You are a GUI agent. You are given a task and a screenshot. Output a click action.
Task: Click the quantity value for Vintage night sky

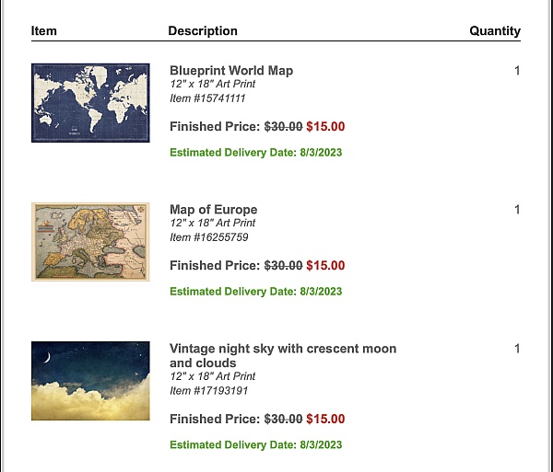pyautogui.click(x=517, y=349)
